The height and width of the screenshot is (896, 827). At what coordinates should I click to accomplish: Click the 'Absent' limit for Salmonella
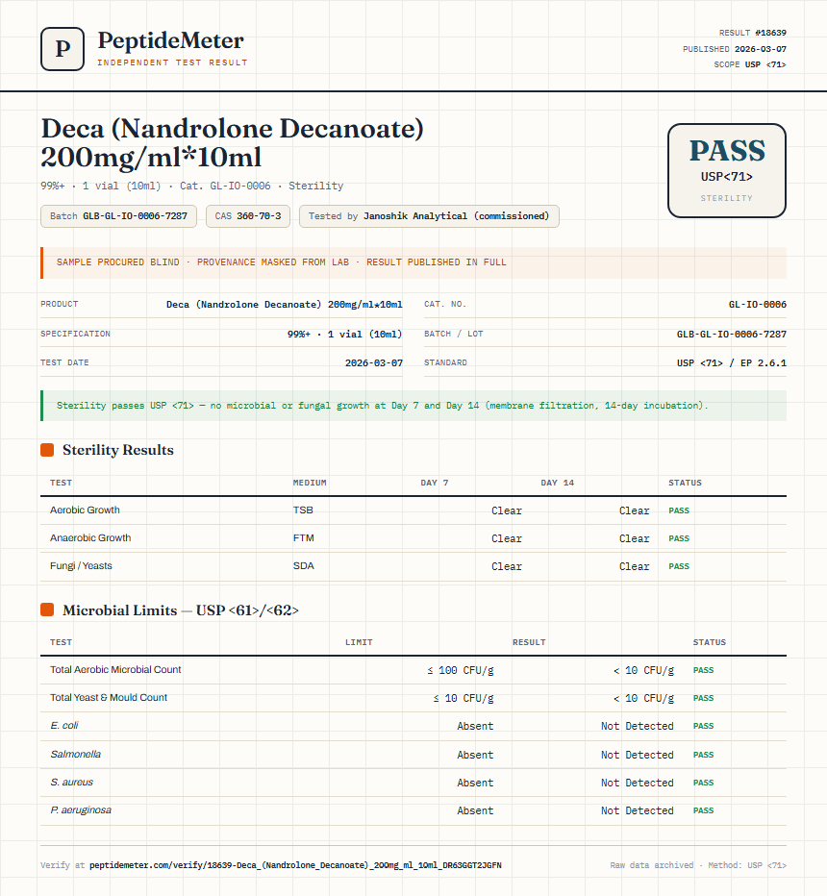(475, 756)
